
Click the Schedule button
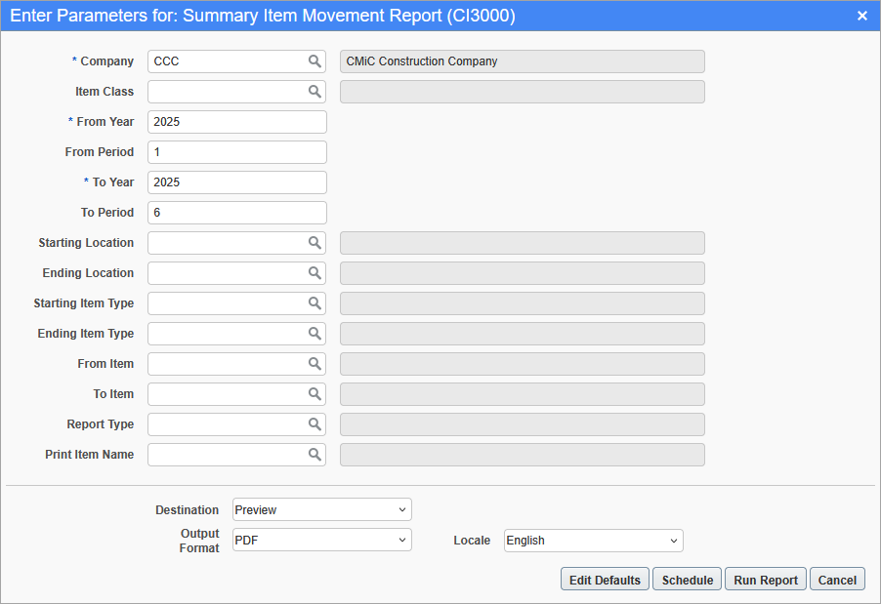click(687, 579)
